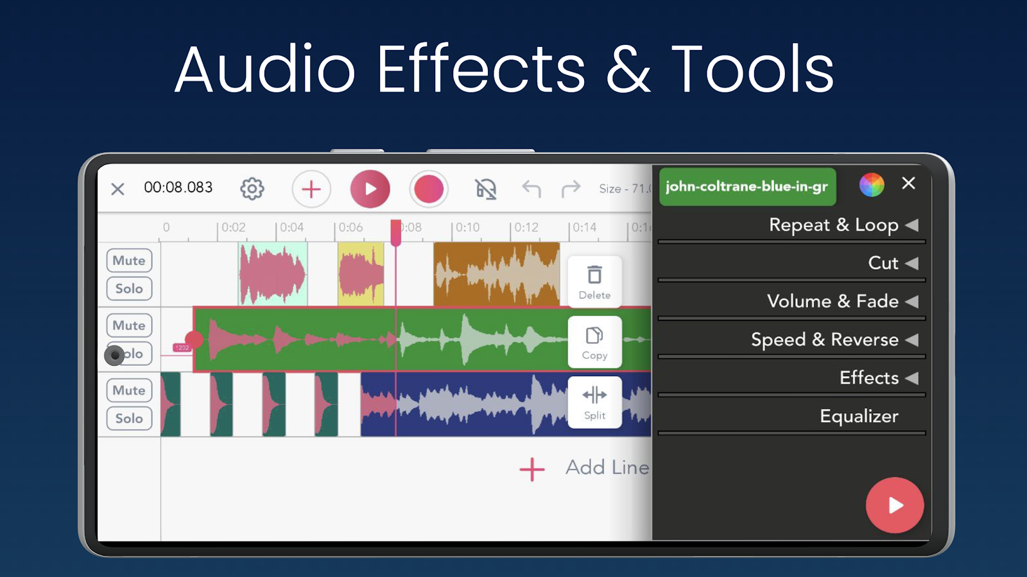Click the john-coltrane-blue-in-gr clip name field
The width and height of the screenshot is (1027, 577).
tap(748, 187)
